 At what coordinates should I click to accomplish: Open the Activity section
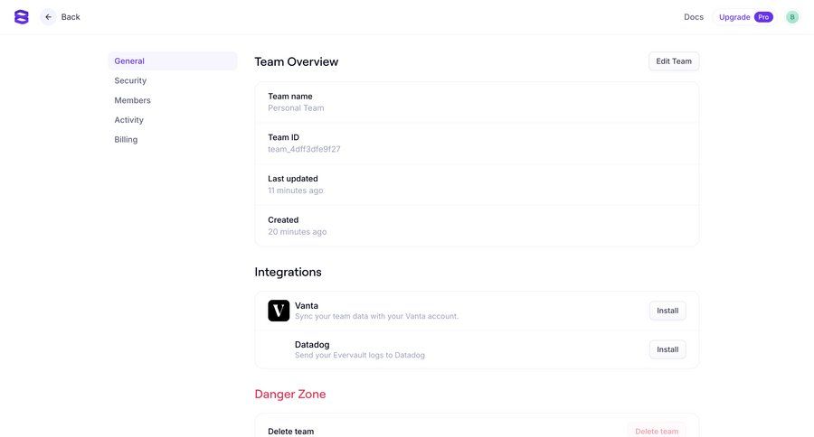128,120
